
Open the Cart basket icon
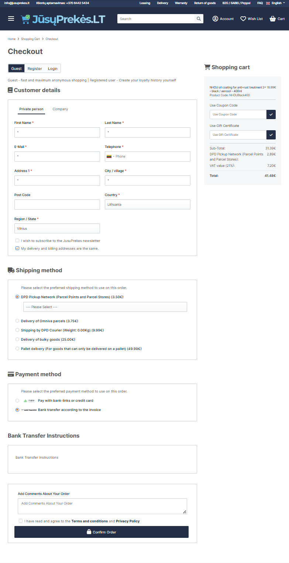click(273, 19)
